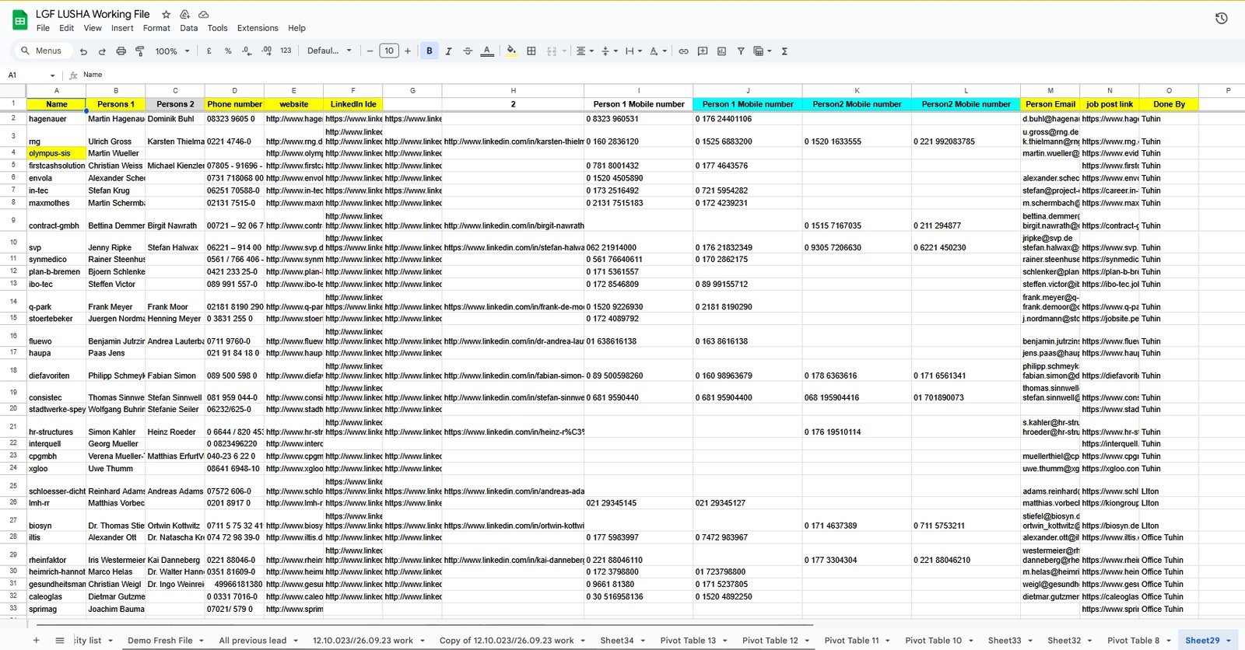This screenshot has width=1245, height=650.
Task: Switch to the Pivot Table 13 tab
Action: tap(687, 641)
